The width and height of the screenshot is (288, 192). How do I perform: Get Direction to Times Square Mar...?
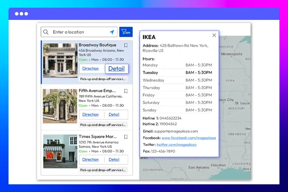tap(90, 160)
